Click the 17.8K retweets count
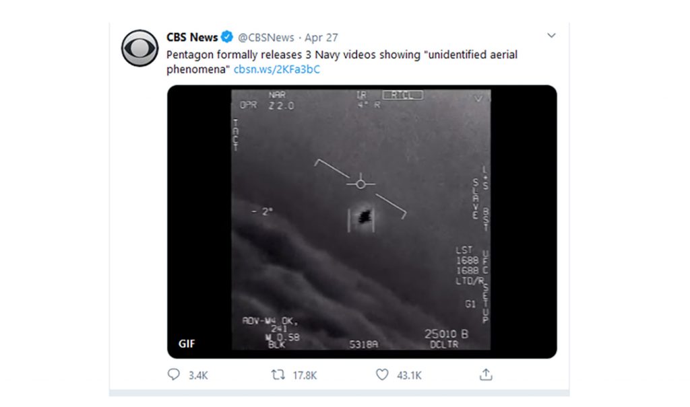690x407 pixels. pos(304,375)
